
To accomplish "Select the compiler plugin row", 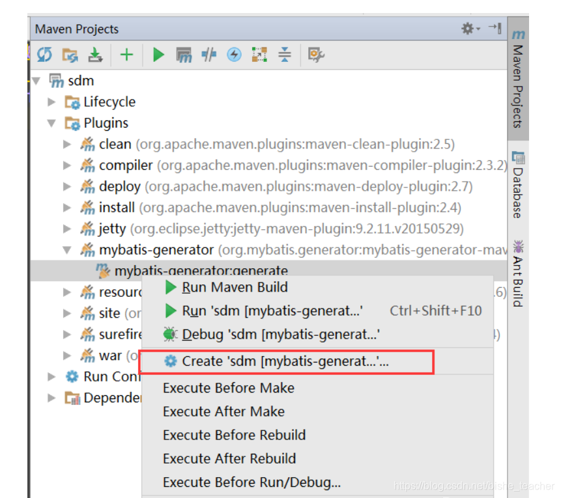I will click(x=268, y=165).
